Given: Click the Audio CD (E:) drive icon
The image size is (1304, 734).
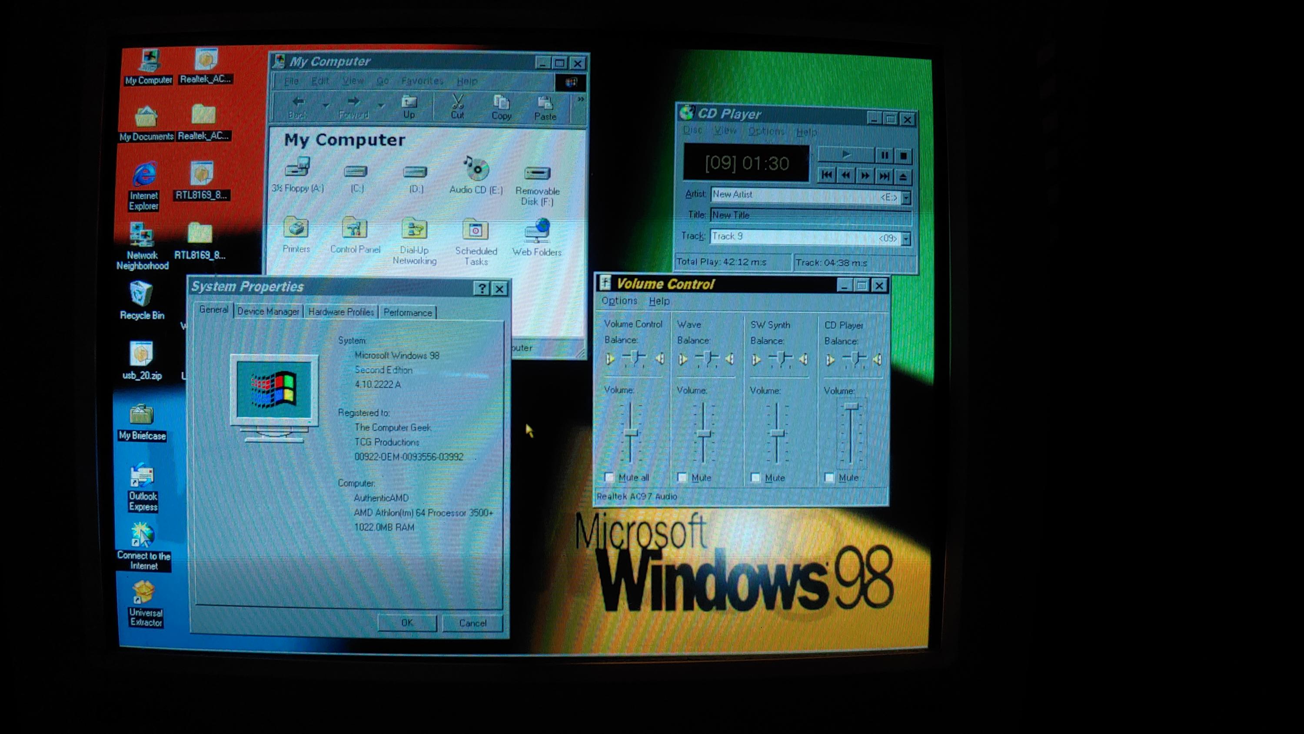Looking at the screenshot, I should [476, 170].
